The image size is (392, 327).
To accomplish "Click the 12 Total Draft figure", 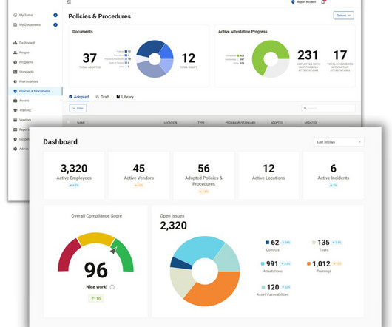I will [x=189, y=58].
